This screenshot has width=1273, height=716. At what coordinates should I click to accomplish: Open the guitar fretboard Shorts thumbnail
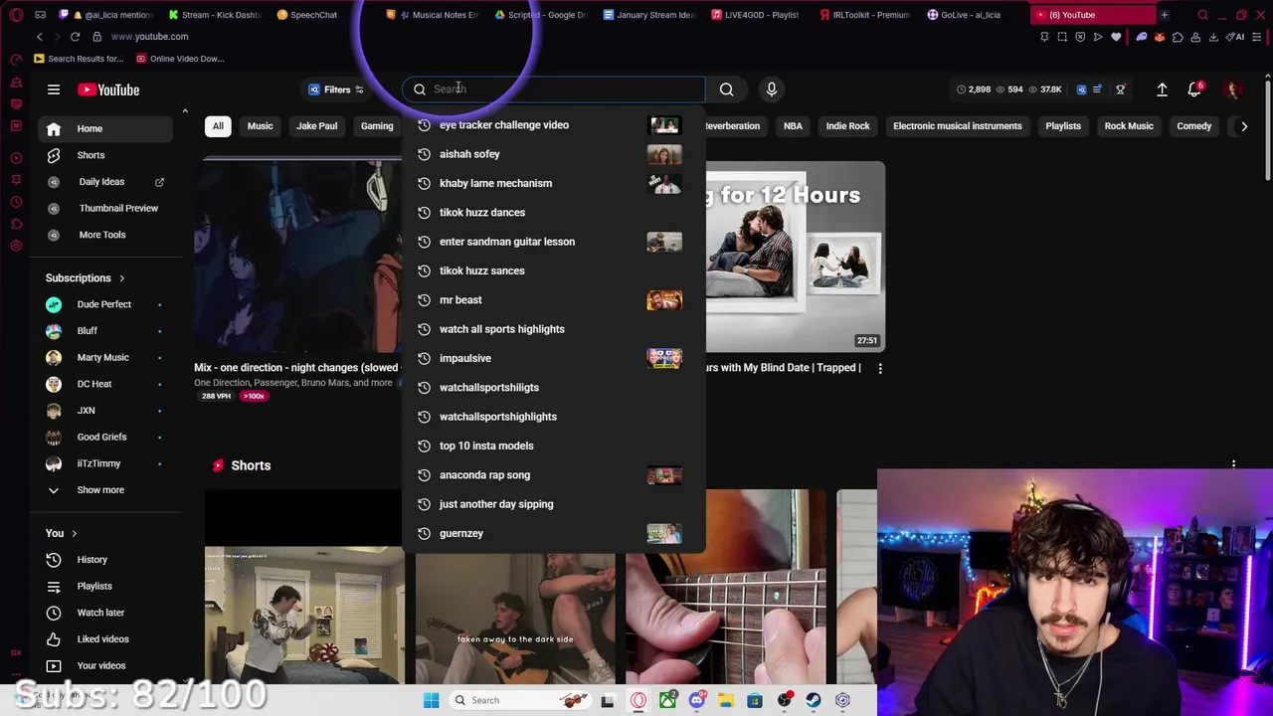click(725, 587)
